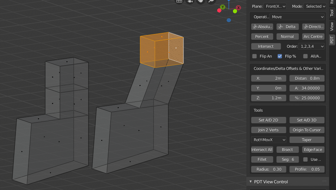Toggle camera view in the viewport

coord(190,1)
